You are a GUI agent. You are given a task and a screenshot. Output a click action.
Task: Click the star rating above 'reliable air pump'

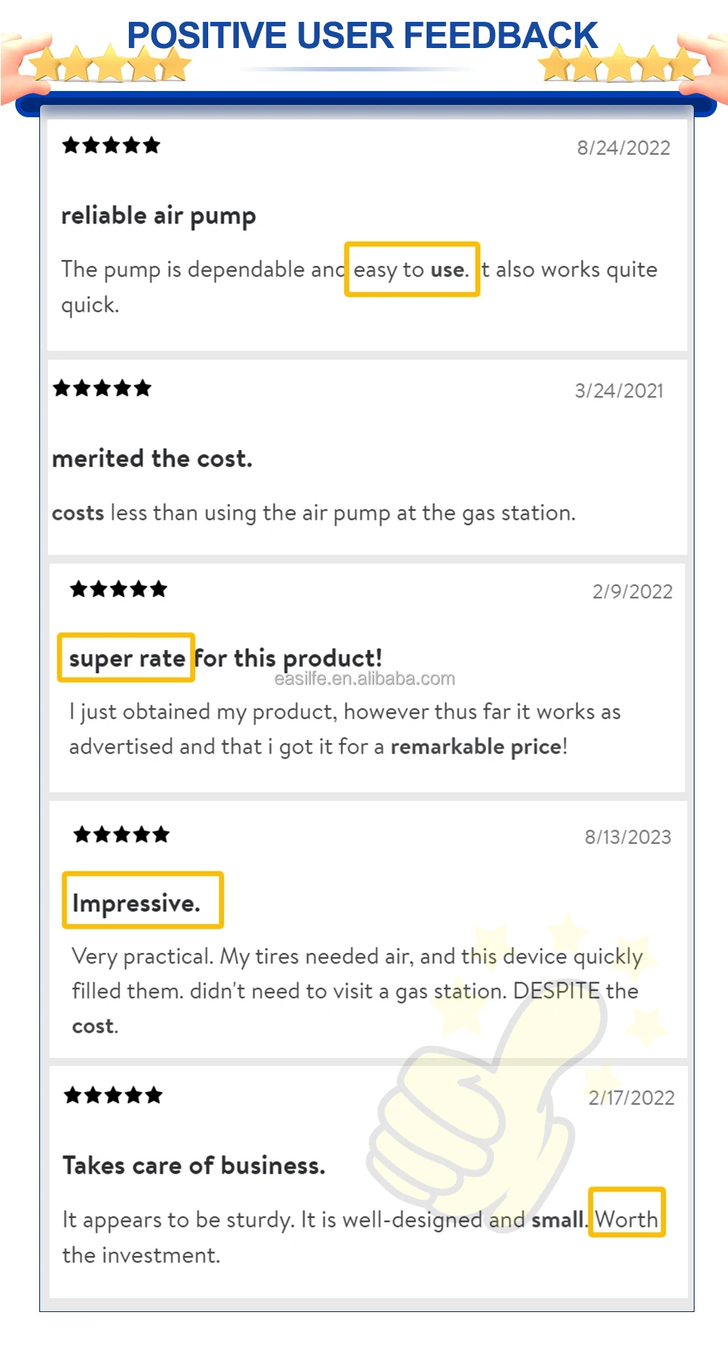click(x=111, y=146)
